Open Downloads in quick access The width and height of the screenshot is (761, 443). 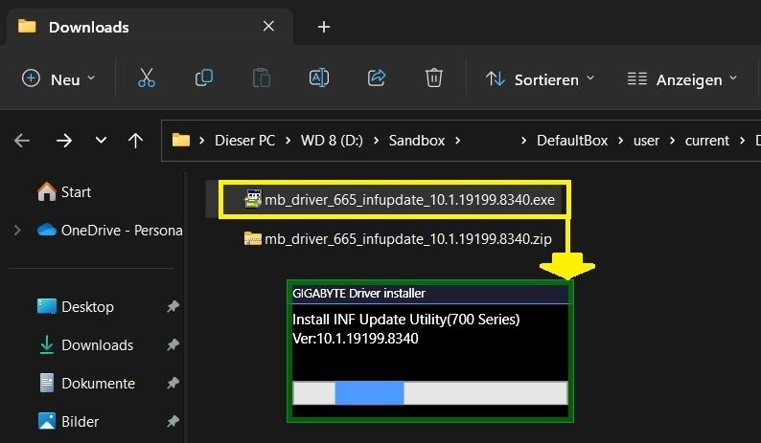85,345
